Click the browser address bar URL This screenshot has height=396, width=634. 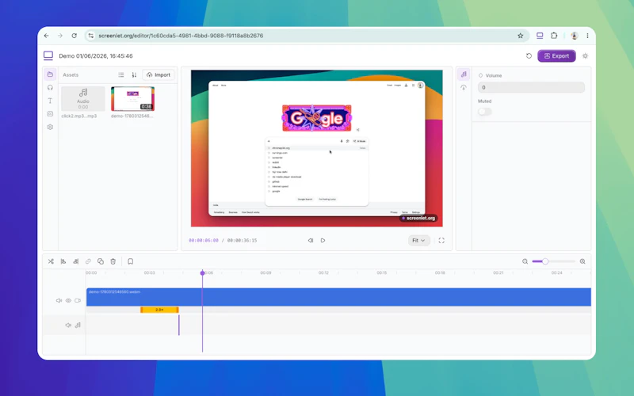coord(181,36)
